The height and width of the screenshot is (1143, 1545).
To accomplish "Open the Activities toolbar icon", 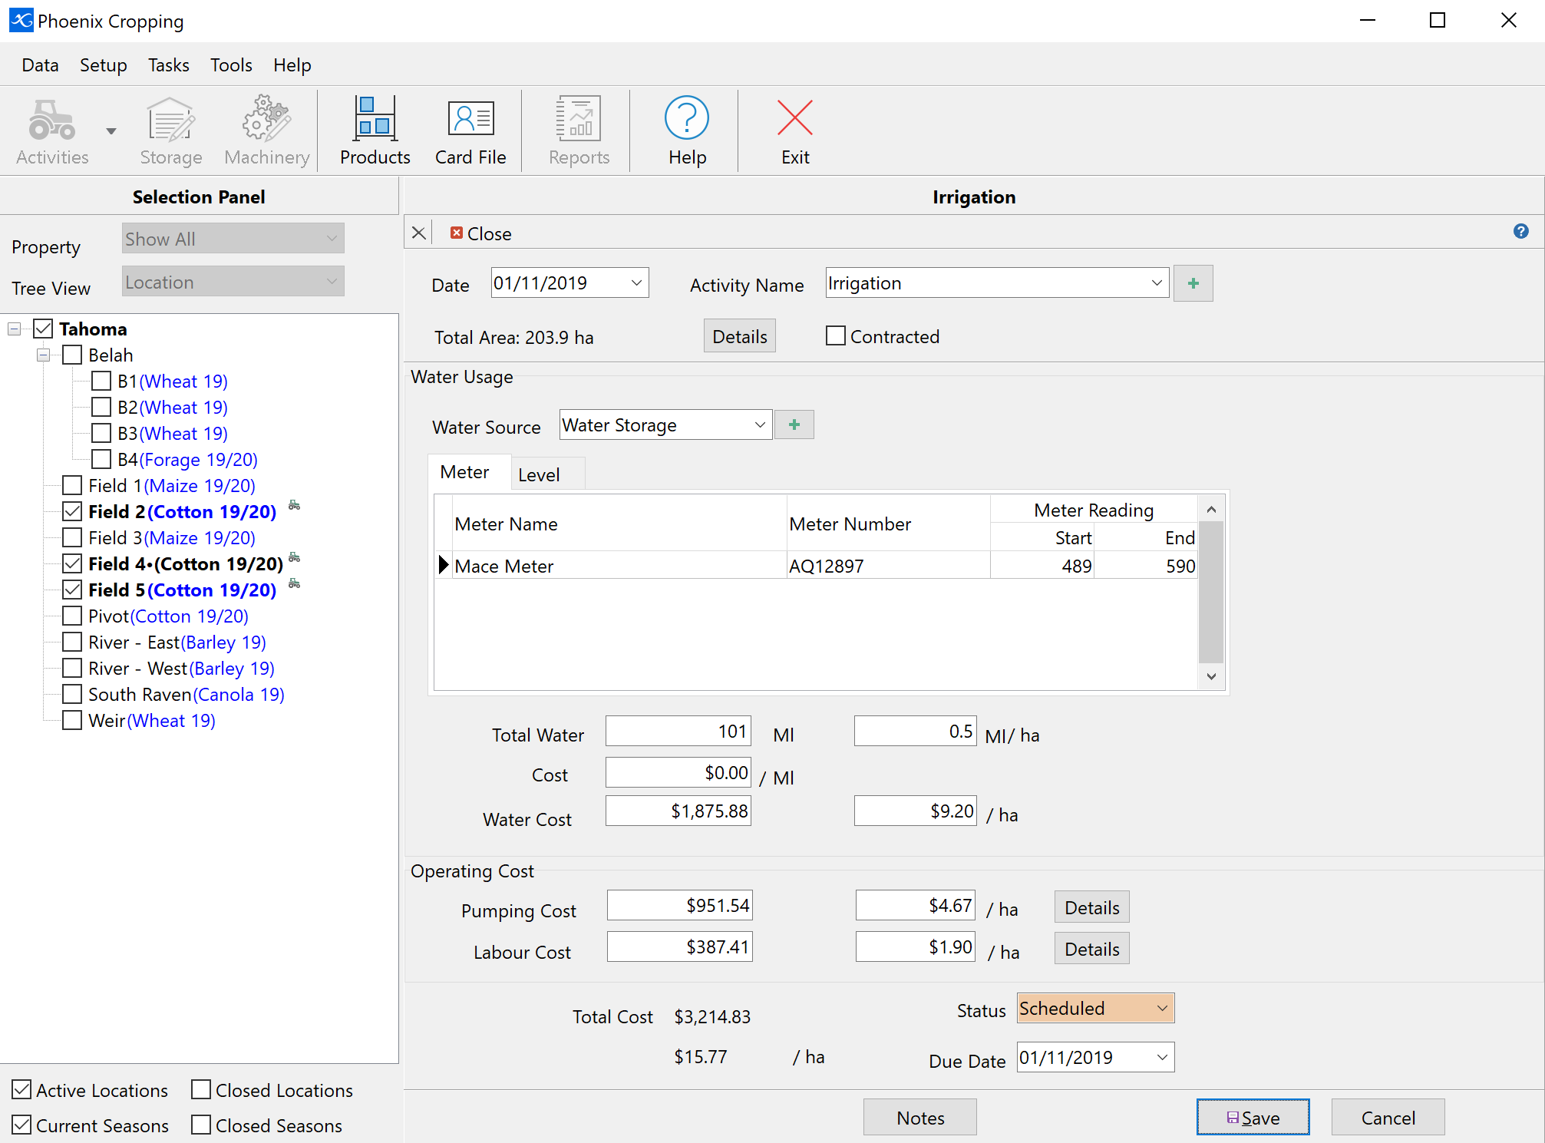I will coord(52,130).
